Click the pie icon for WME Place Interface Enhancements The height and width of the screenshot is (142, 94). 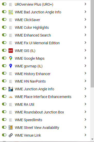(x=11, y=97)
